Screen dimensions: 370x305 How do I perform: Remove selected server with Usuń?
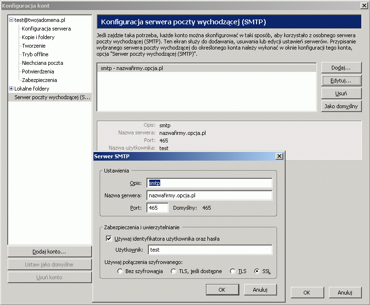[341, 93]
